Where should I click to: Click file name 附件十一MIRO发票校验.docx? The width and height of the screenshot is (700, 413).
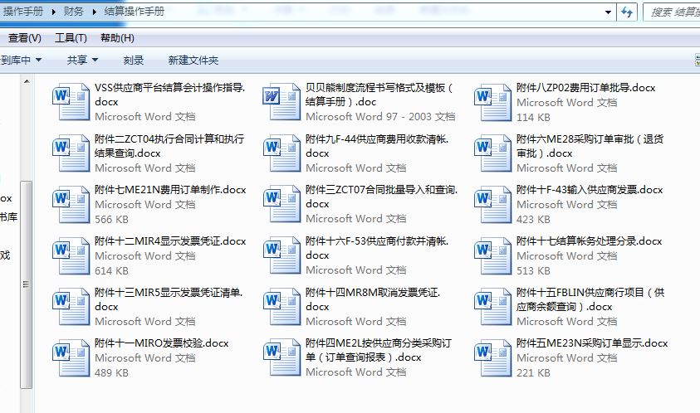tap(161, 343)
